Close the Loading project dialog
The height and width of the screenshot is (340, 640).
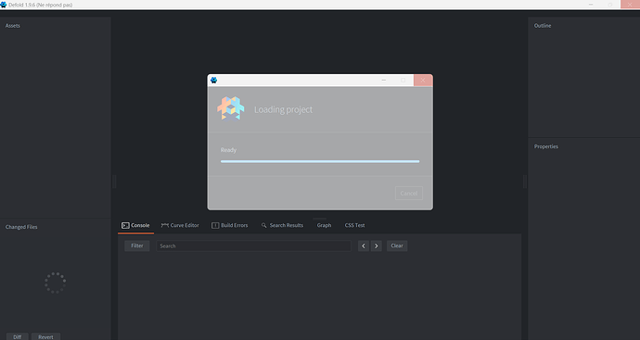[x=423, y=80]
